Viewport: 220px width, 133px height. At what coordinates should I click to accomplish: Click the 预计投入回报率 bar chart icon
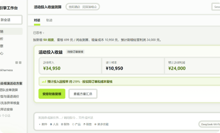tap(44, 82)
